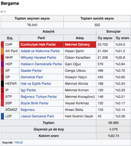Click the red CHP color swatch
131x146 pixels.
coord(3,44)
